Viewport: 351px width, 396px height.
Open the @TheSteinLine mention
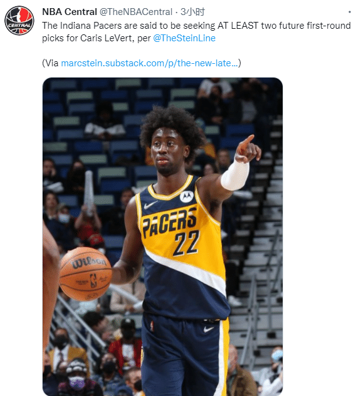184,38
